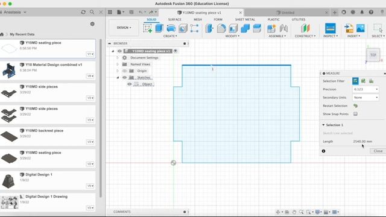Choose the Offset Plane construct tool

tap(305, 28)
